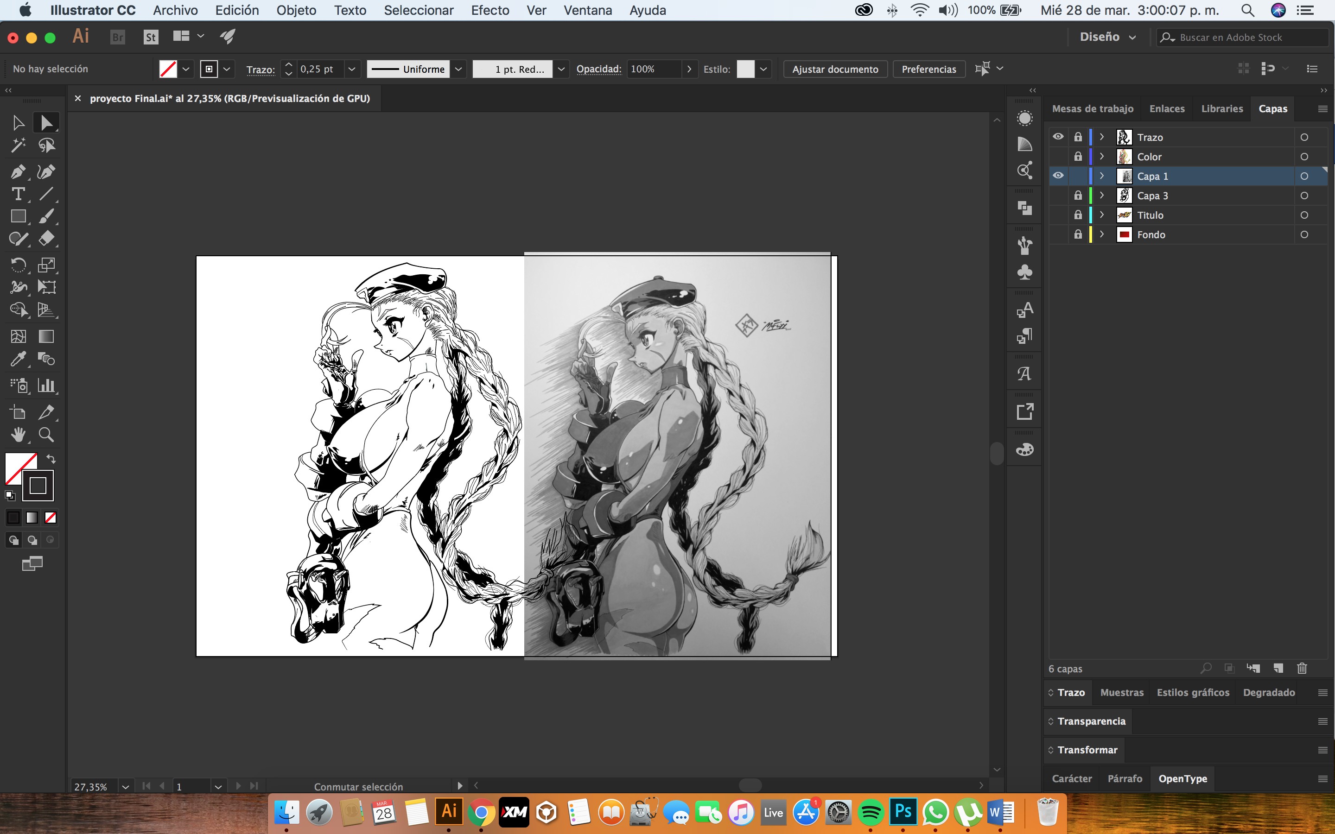1335x834 pixels.
Task: Open the Bridge (Br) button
Action: (x=117, y=37)
